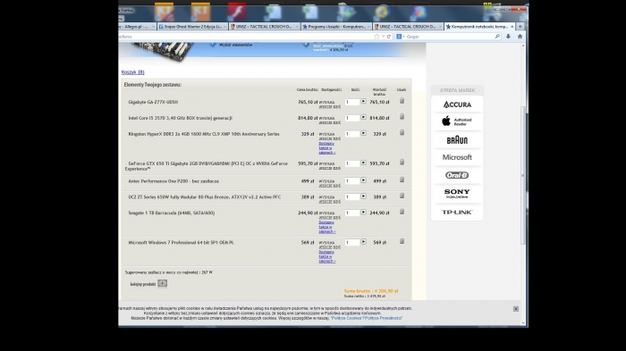Update quantity arrow for the Windows 7 Professional row
Viewport: 626px width, 351px height.
pos(363,242)
